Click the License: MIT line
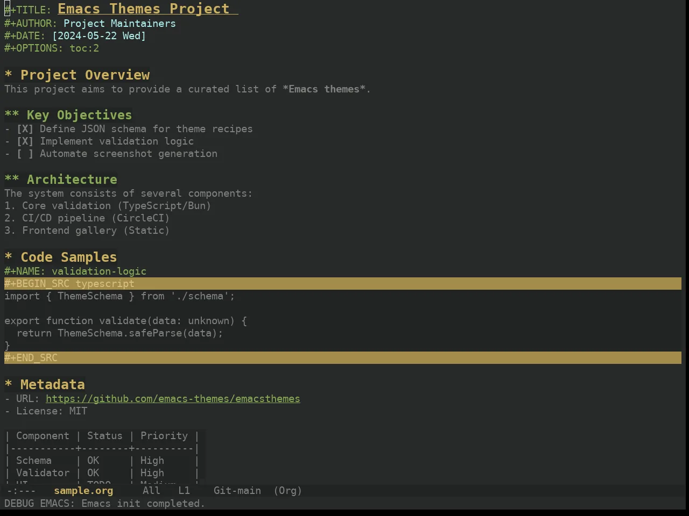689x516 pixels. click(46, 411)
